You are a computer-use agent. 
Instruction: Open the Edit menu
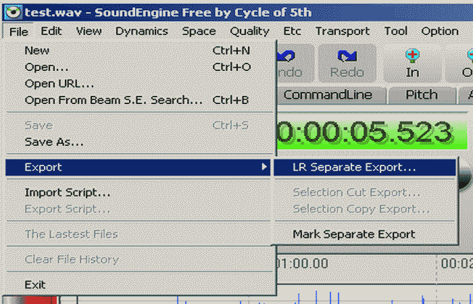click(51, 31)
